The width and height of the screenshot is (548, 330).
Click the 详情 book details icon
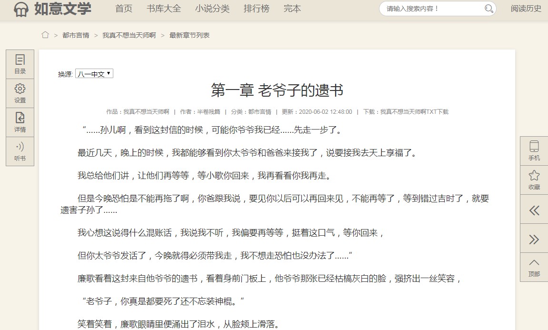click(x=20, y=122)
